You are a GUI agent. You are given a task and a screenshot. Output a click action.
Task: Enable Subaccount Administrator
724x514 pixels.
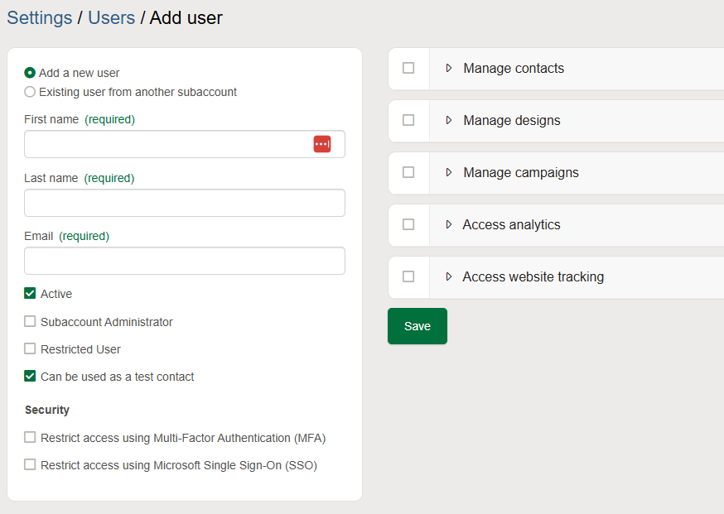point(30,321)
